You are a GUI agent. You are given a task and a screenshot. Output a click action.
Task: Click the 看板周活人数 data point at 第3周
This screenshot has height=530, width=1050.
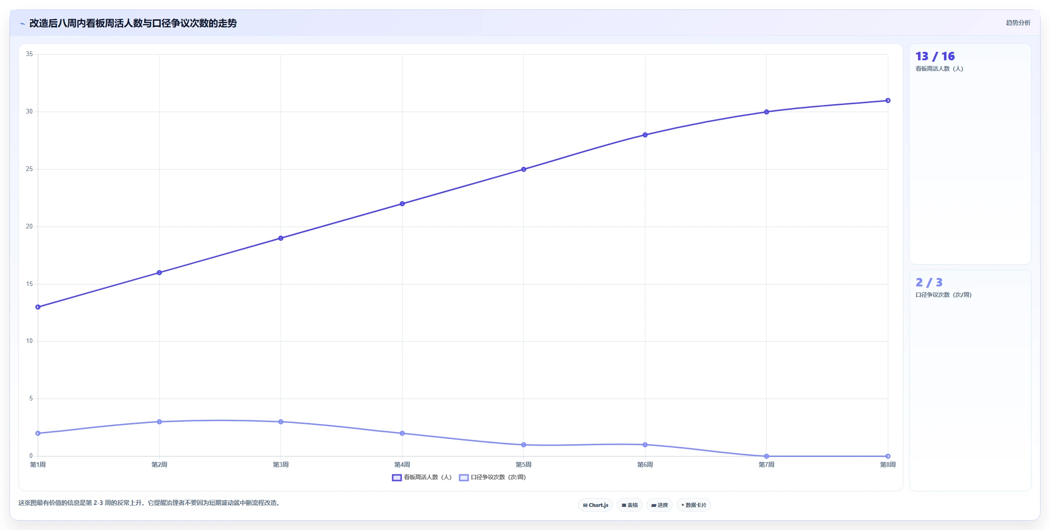[x=281, y=238]
